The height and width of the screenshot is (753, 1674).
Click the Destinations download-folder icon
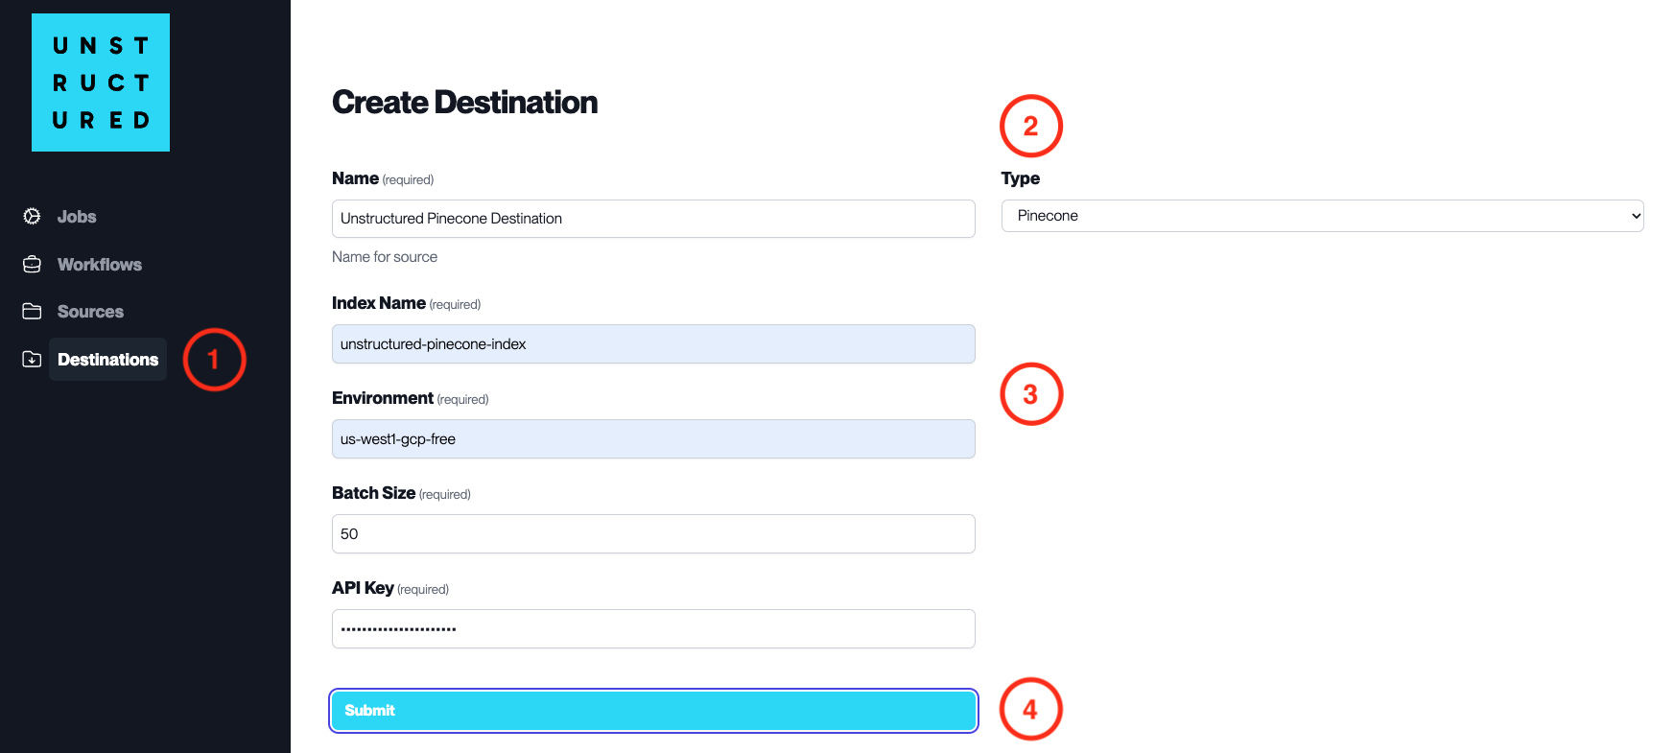click(32, 359)
